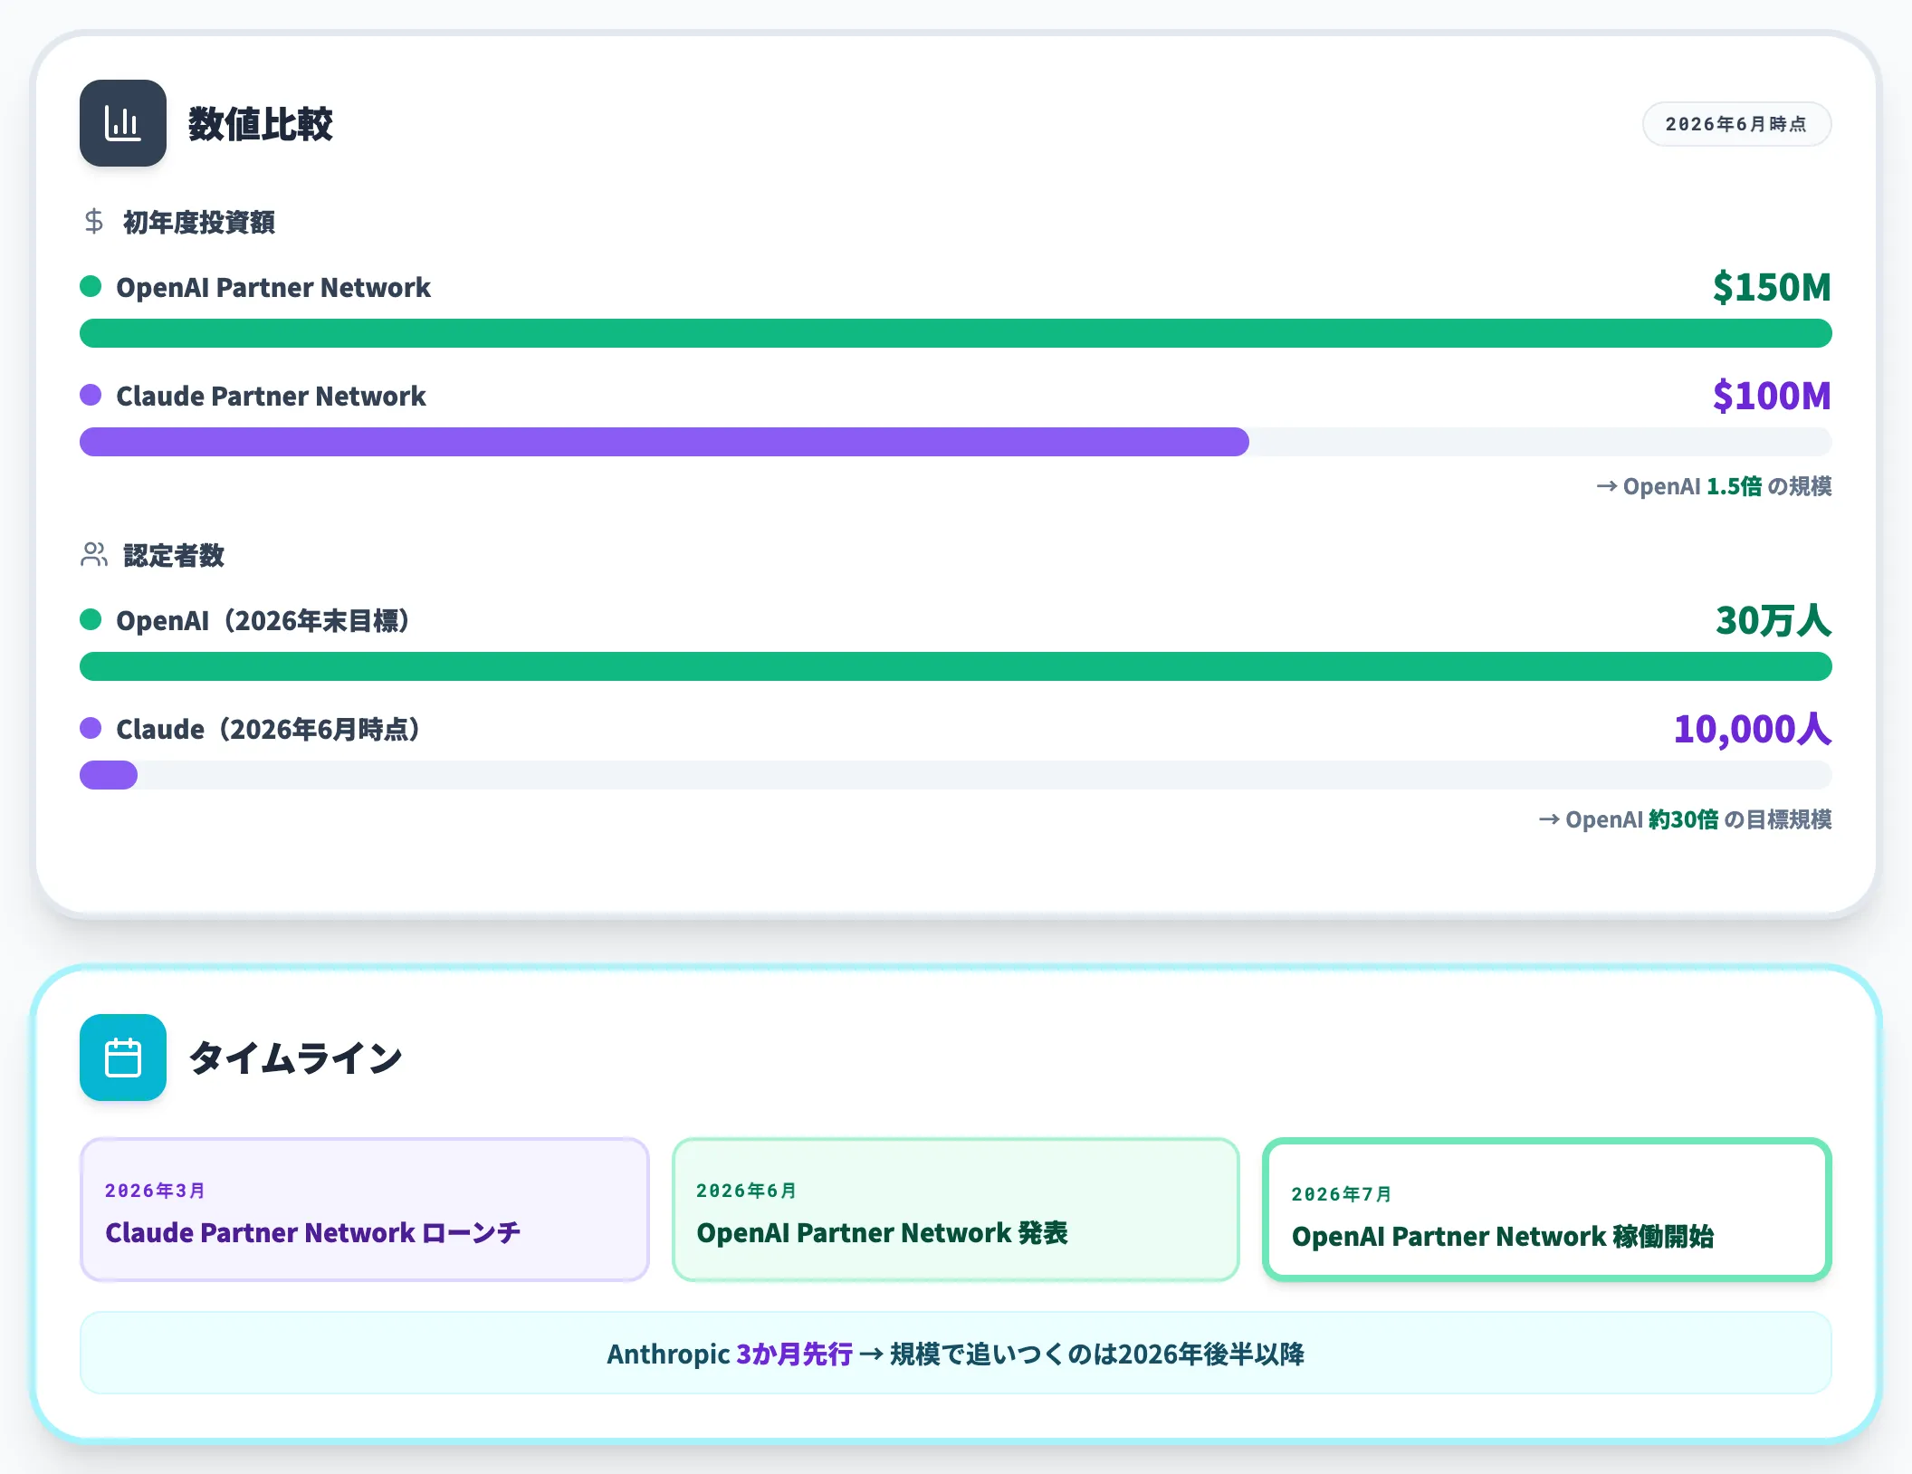Click the purple $100M investment bar
Image resolution: width=1912 pixels, height=1474 pixels.
(664, 442)
